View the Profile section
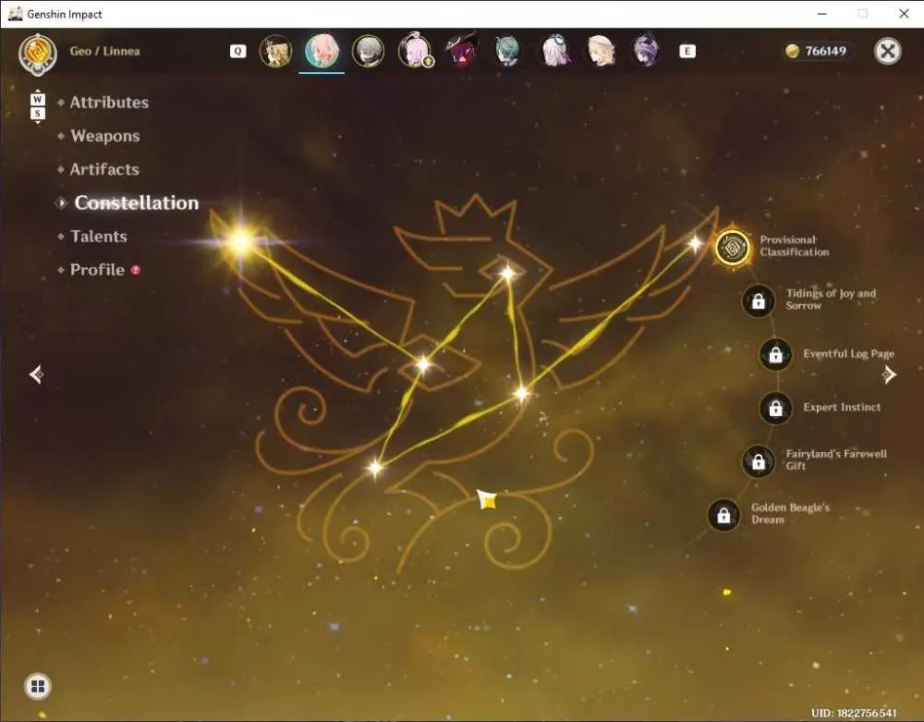This screenshot has height=722, width=924. [x=97, y=270]
